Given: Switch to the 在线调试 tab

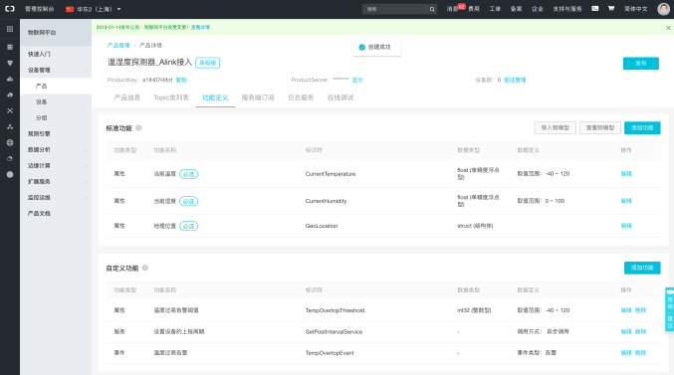Looking at the screenshot, I should click(x=340, y=97).
